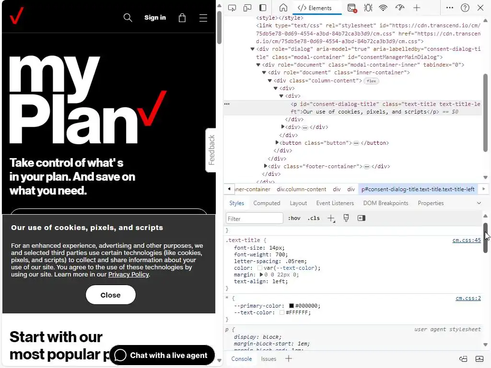Click the chat bubble icon in live agent button
This screenshot has height=368, width=491.
point(120,355)
